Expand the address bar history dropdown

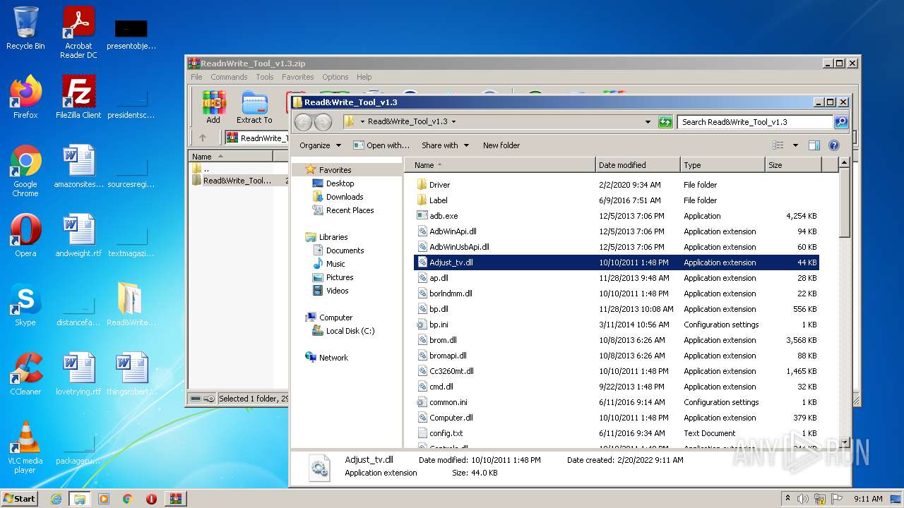[x=648, y=122]
